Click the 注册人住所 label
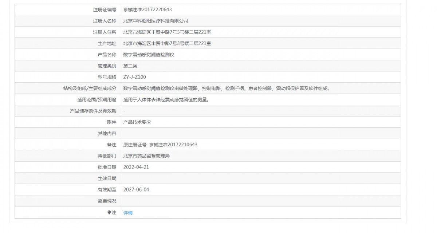Image resolution: width=437 pixels, height=233 pixels. coord(105,32)
